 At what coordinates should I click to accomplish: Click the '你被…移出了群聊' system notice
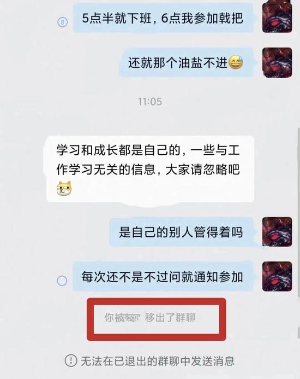point(150,318)
